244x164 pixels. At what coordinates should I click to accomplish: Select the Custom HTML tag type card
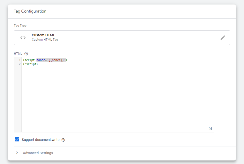pyautogui.click(x=122, y=38)
